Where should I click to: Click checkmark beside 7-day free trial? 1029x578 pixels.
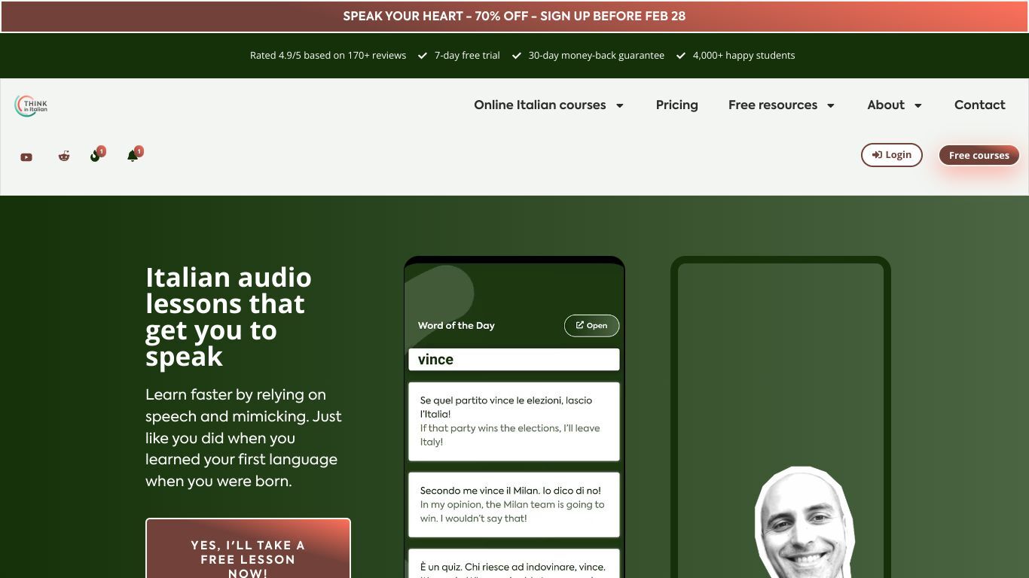pos(423,56)
